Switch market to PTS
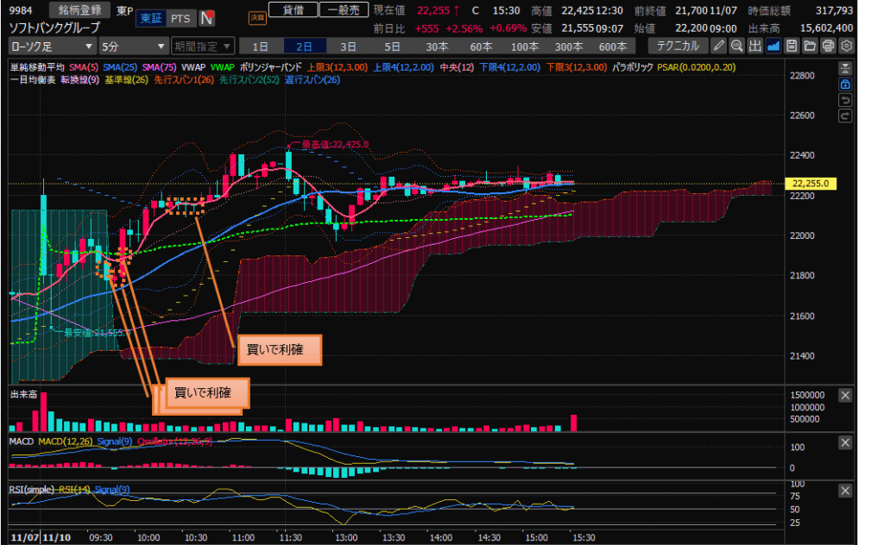 [x=180, y=18]
